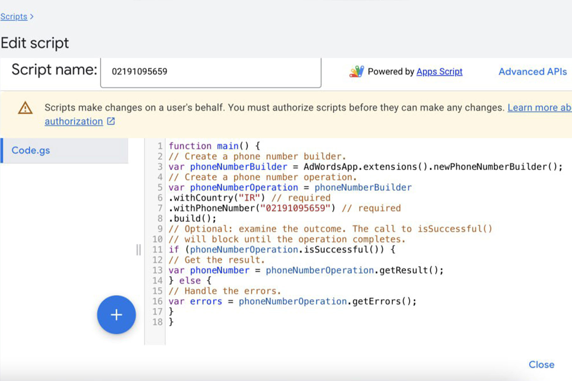Click the external link icon beside authorization
The image size is (572, 381).
(x=111, y=121)
